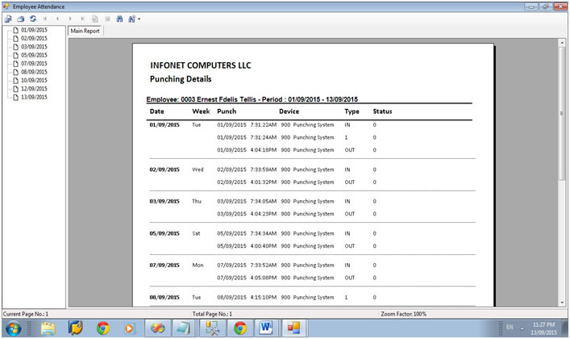The height and width of the screenshot is (339, 570).
Task: Open the Zoom dropdown in the toolbar
Action: pyautogui.click(x=134, y=19)
